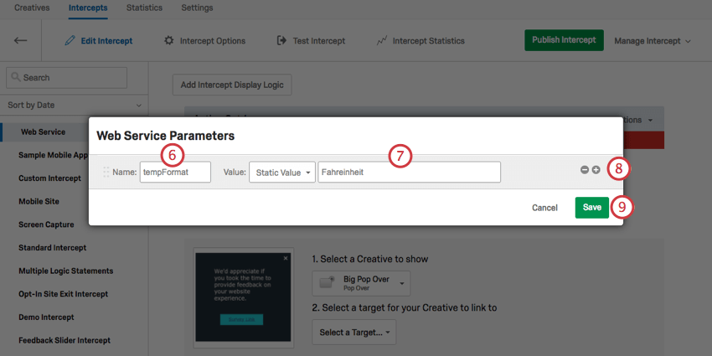Open the Select a Target dropdown
This screenshot has height=356, width=712.
(354, 333)
